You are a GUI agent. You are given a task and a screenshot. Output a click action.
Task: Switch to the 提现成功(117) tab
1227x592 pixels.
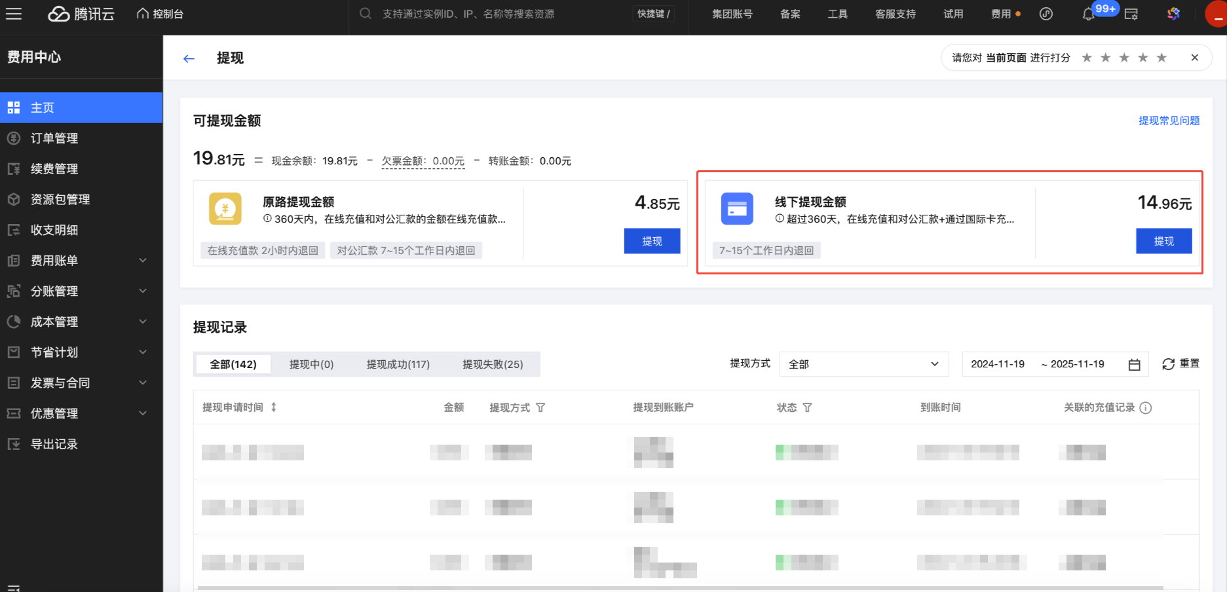(x=398, y=364)
